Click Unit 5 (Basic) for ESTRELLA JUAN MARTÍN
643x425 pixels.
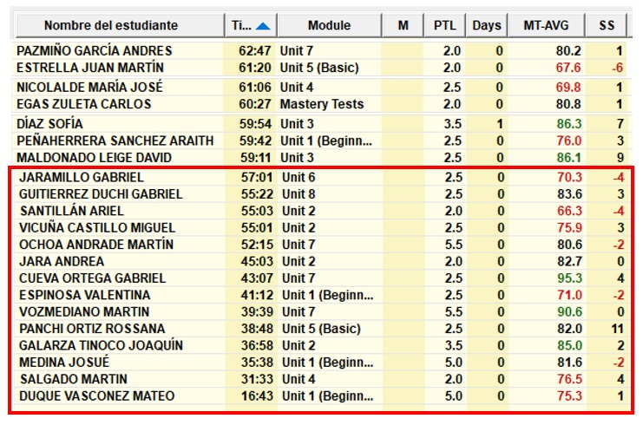pos(319,68)
